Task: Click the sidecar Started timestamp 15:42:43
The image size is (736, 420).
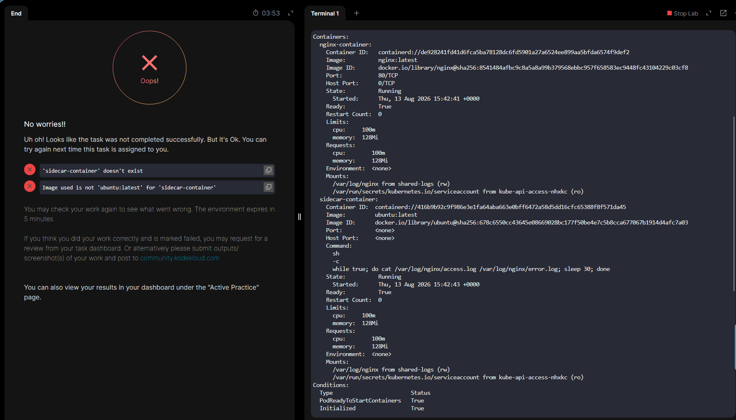Action: pyautogui.click(x=429, y=284)
